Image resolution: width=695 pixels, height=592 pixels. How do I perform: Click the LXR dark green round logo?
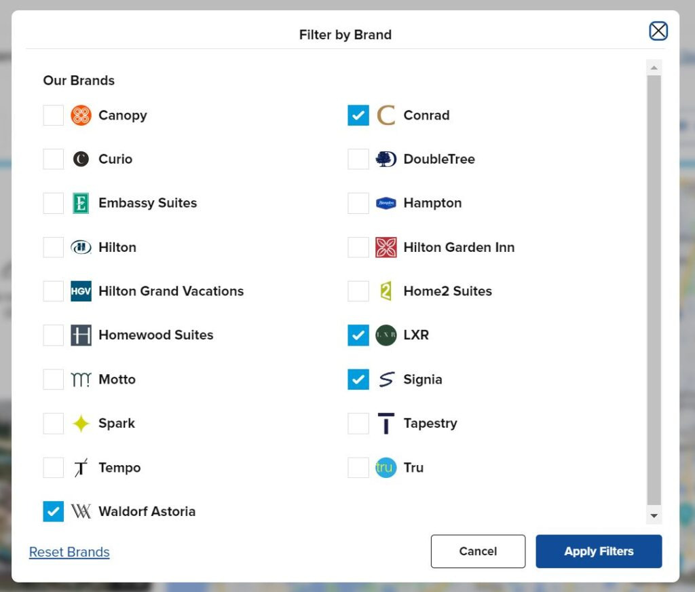tap(386, 335)
